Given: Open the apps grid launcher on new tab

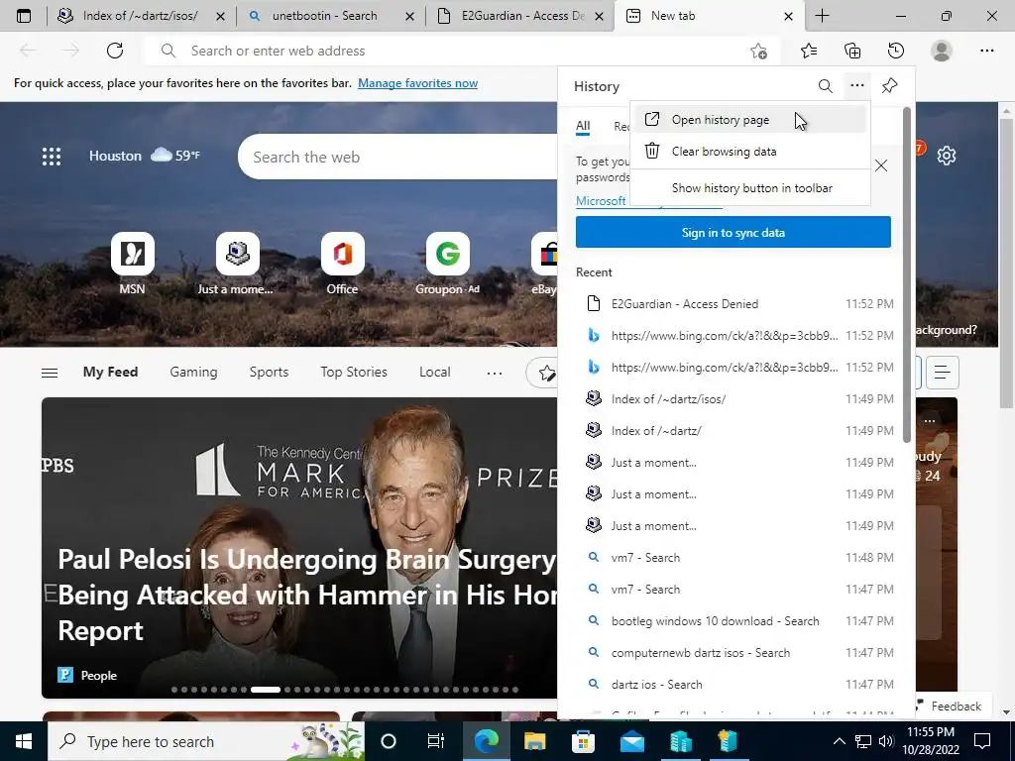Looking at the screenshot, I should coord(52,156).
